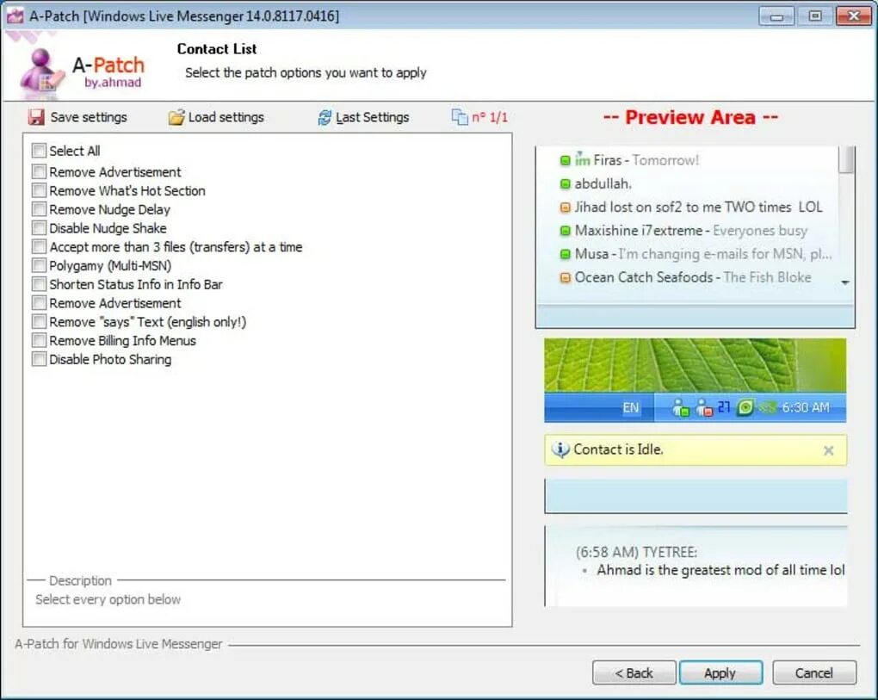This screenshot has height=700, width=878.
Task: Click the page number n° 1/1 icon
Action: coord(460,117)
